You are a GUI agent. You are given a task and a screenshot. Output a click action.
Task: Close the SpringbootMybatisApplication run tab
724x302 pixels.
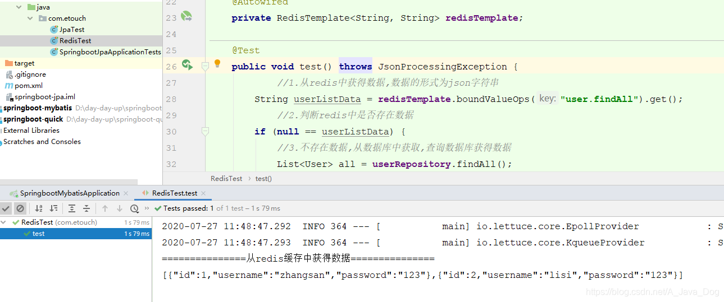pyautogui.click(x=126, y=193)
